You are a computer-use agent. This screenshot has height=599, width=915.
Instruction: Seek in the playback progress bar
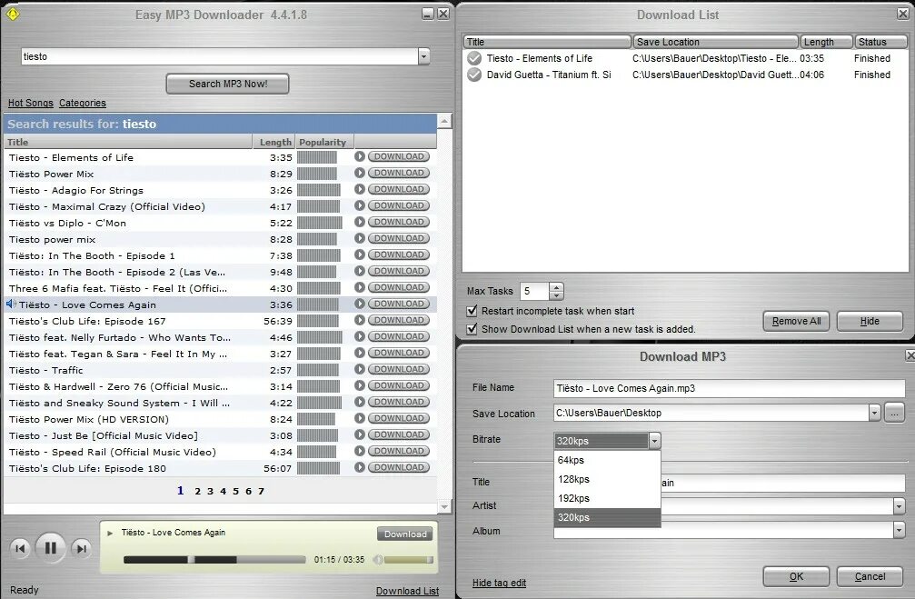[x=214, y=559]
